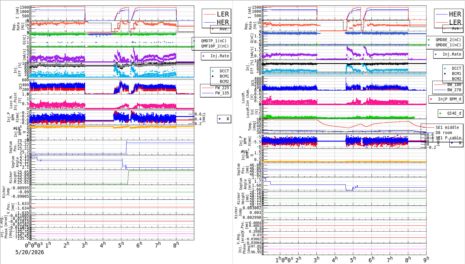The image size is (465, 264).
Task: Click the 600 QCS axis tick value
Action: [25, 80]
